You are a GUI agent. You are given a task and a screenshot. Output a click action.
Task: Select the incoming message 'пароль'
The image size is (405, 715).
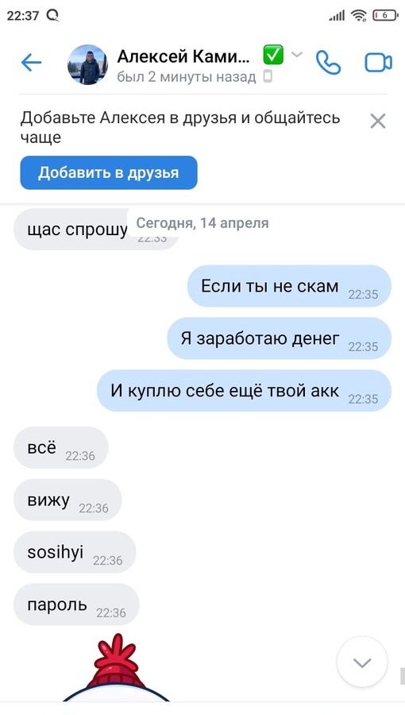pyautogui.click(x=76, y=605)
